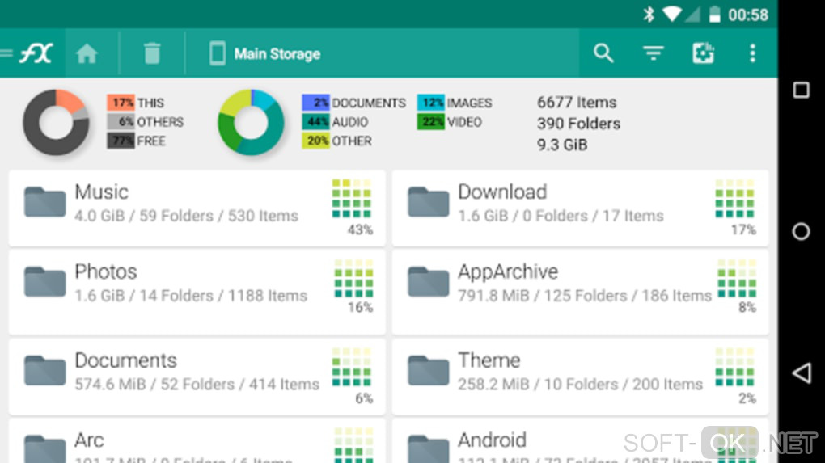Open the Arc folder
The image size is (825, 463).
(x=197, y=441)
